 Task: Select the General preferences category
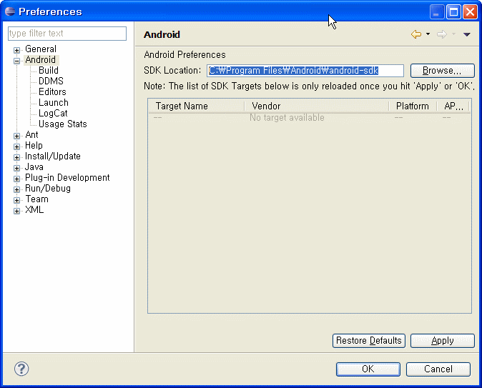tap(41, 49)
